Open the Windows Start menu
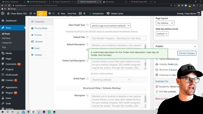This screenshot has height=114, width=203. coord(3,112)
